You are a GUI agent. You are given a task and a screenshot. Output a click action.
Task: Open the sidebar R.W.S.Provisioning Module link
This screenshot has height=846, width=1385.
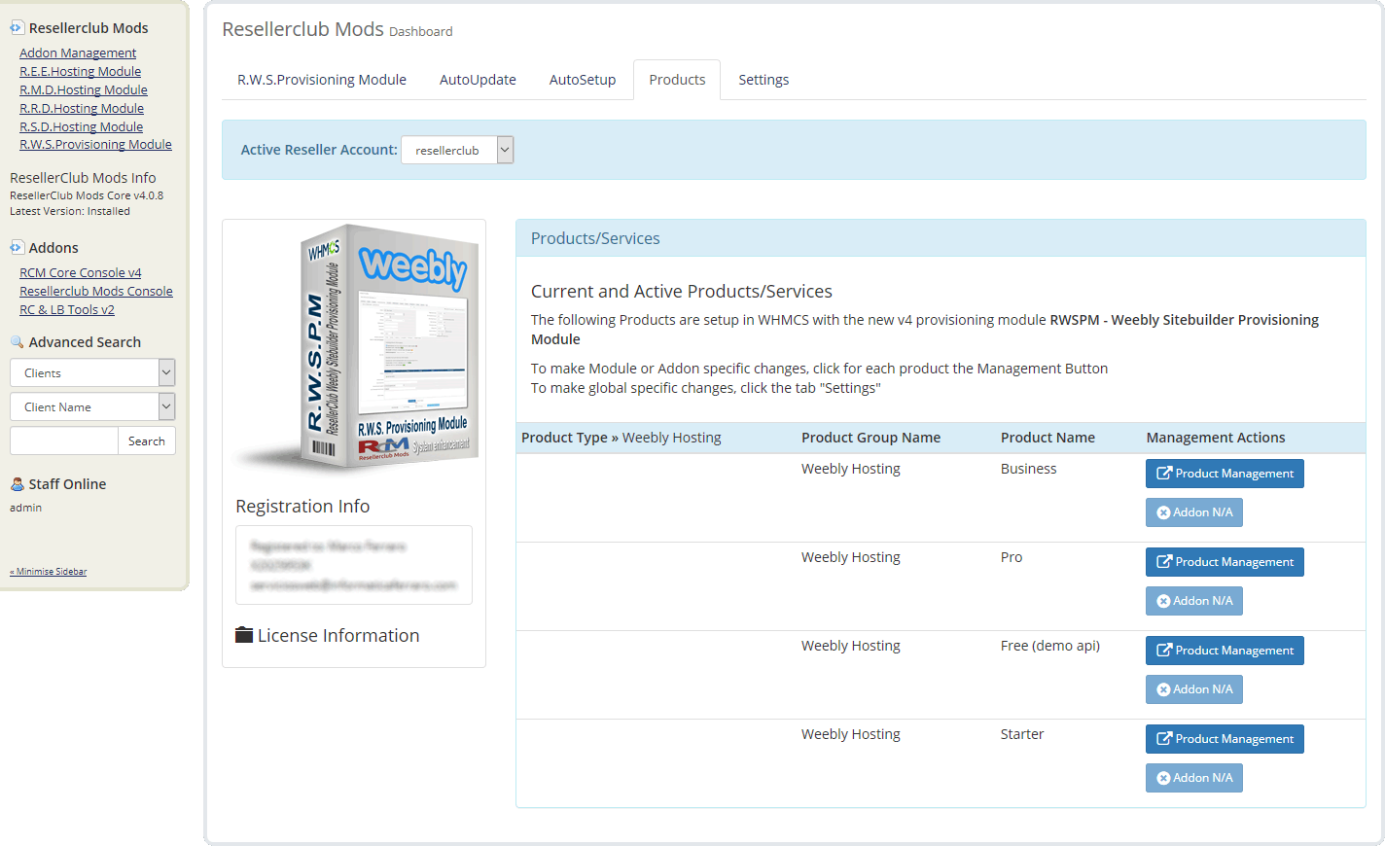(95, 144)
